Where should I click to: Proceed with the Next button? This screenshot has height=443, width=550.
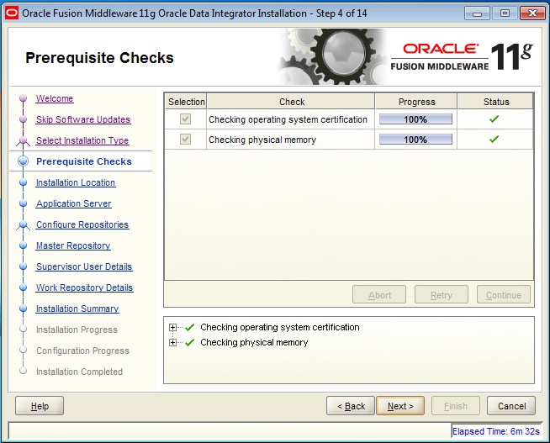400,406
